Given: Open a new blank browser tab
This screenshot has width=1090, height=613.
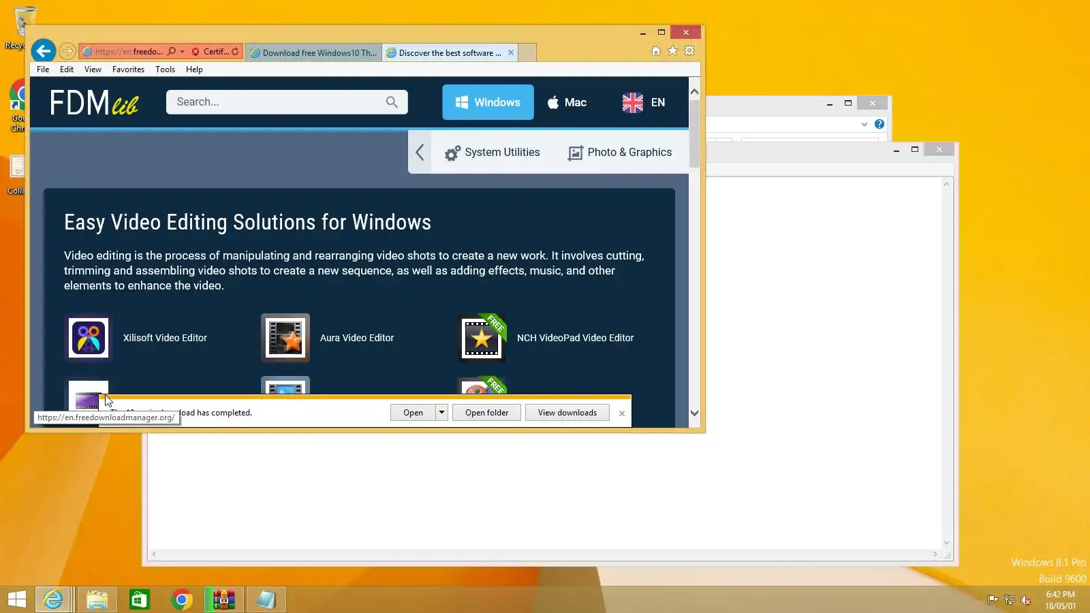Looking at the screenshot, I should (x=528, y=52).
